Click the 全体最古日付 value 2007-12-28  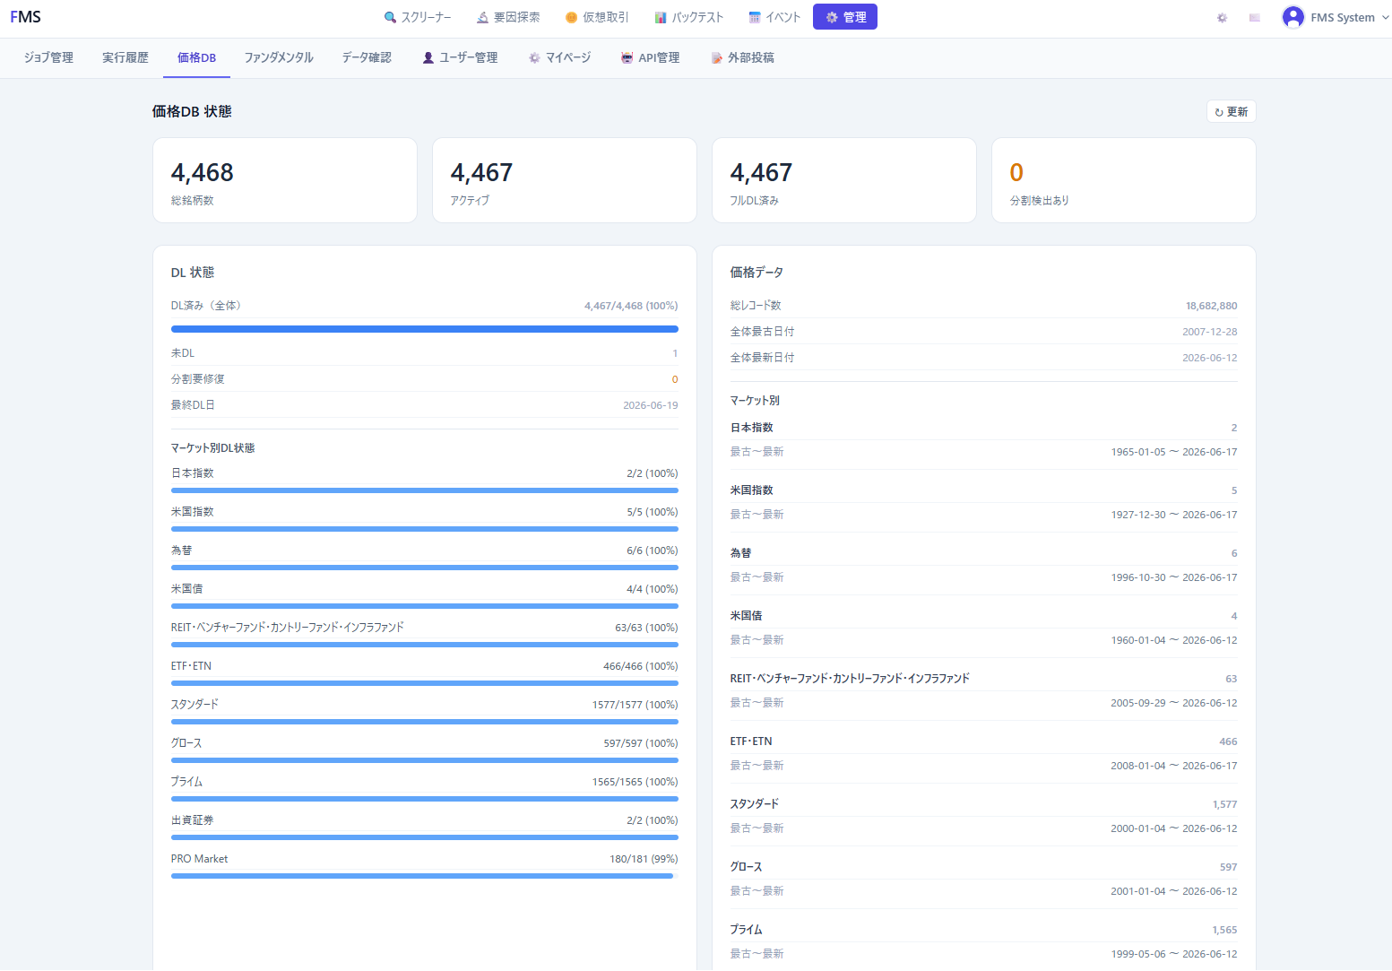tap(1210, 332)
